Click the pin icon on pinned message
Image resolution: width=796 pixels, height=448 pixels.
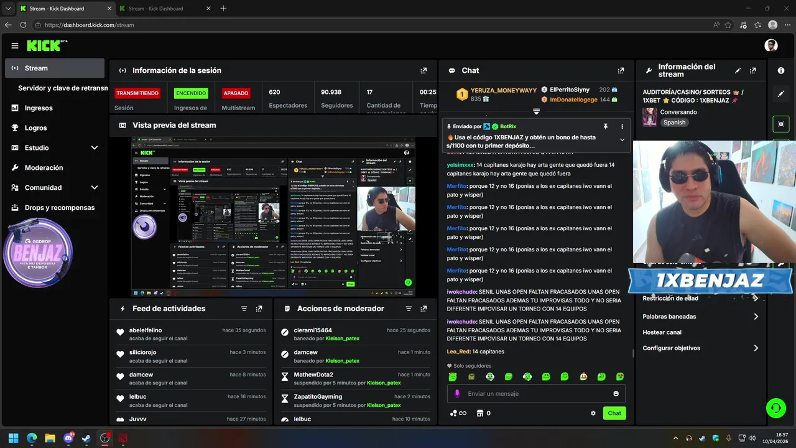click(x=605, y=126)
